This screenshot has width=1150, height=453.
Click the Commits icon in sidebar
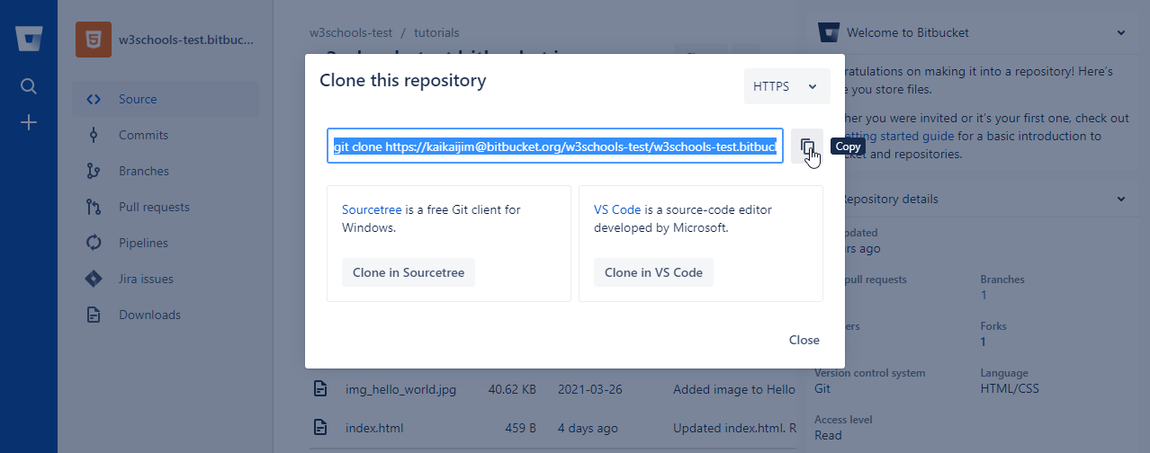pyautogui.click(x=94, y=135)
